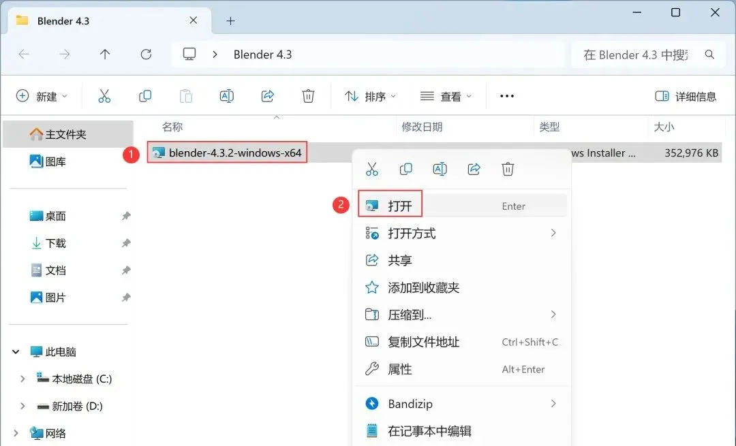
Task: Choose 共享 in the context menu
Action: (461, 260)
